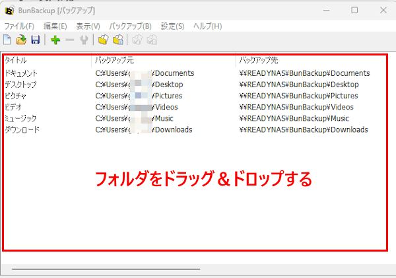Click source path ending in Desktop
Image resolution: width=396 pixels, height=278 pixels.
139,85
